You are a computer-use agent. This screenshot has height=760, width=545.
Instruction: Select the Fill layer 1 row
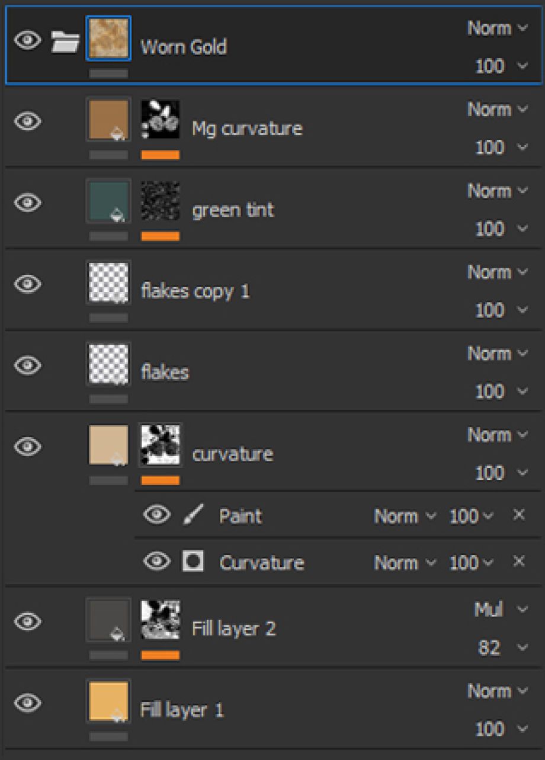tap(296, 710)
